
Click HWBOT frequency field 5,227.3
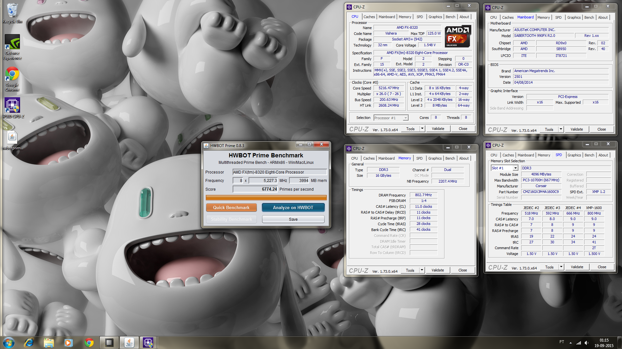(263, 181)
